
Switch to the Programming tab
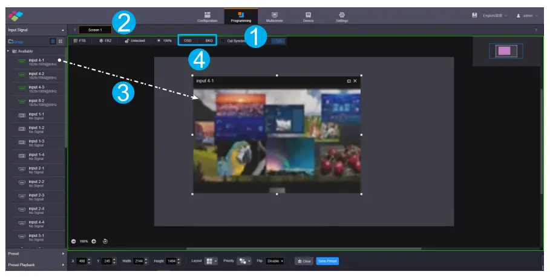point(241,17)
